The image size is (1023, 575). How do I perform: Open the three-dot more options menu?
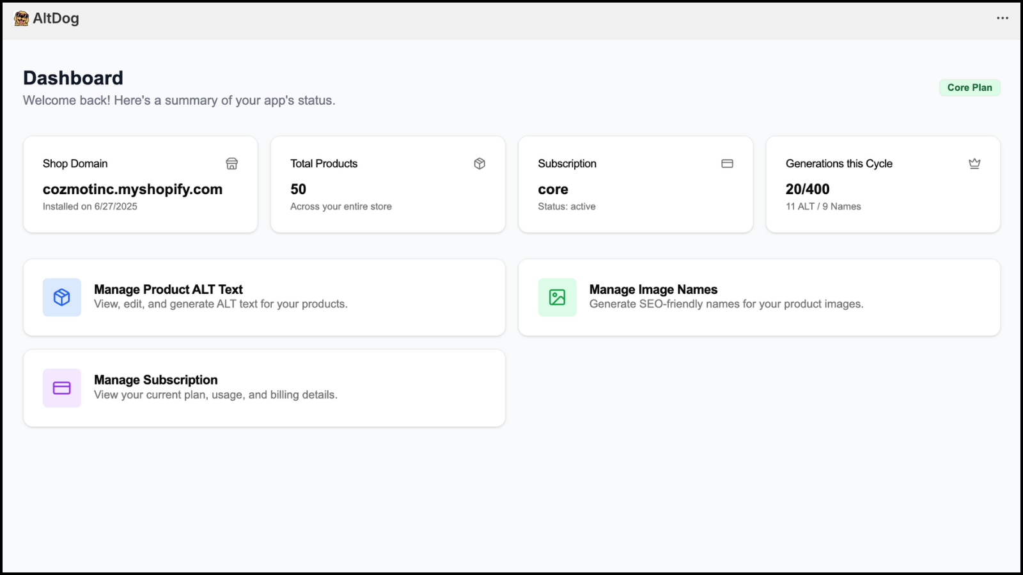coord(1002,18)
